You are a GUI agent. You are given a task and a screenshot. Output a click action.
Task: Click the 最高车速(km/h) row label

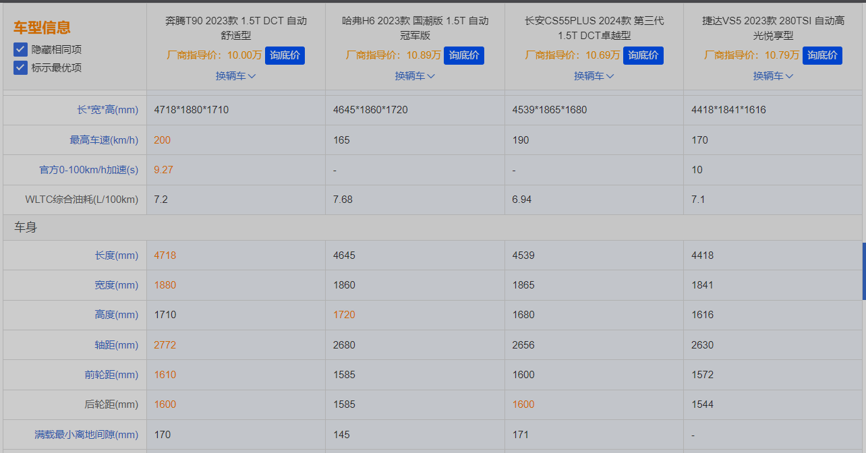click(x=105, y=140)
